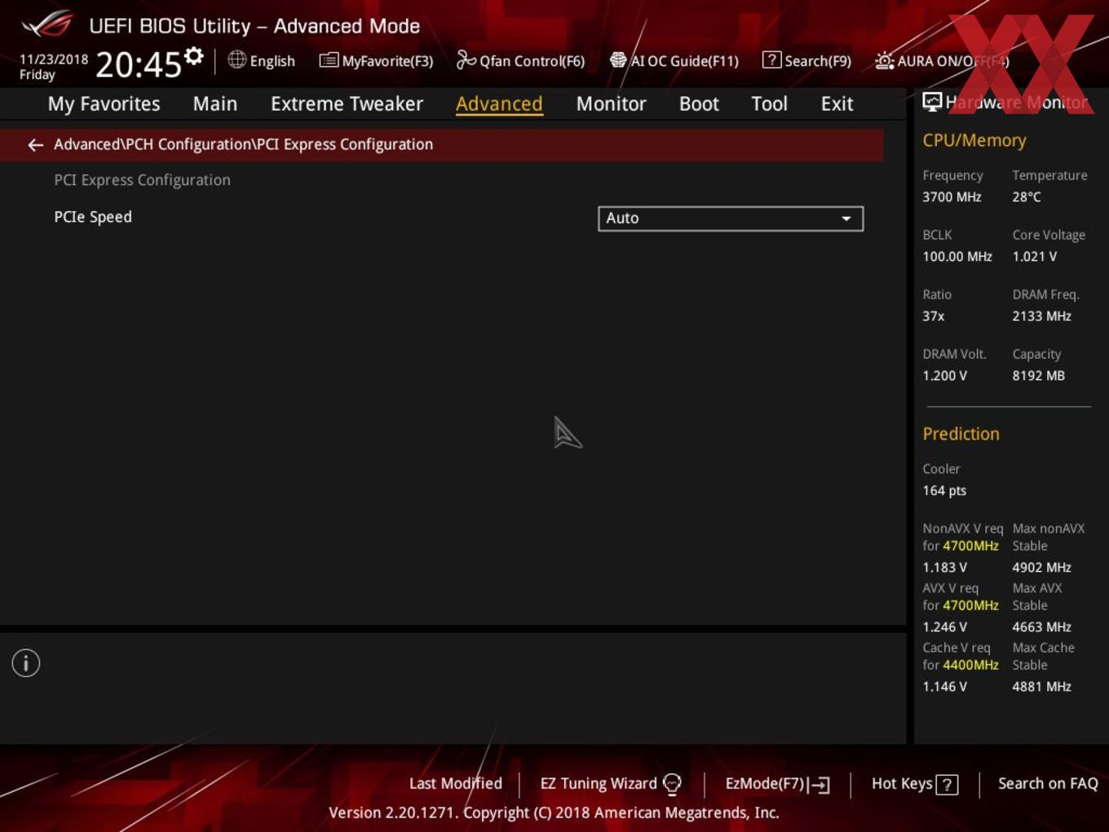The width and height of the screenshot is (1109, 832).
Task: Switch to Main tab
Action: [215, 104]
